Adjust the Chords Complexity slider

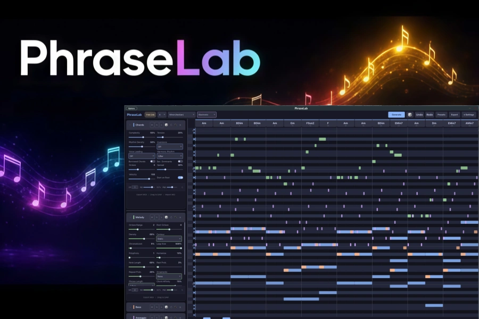click(142, 137)
